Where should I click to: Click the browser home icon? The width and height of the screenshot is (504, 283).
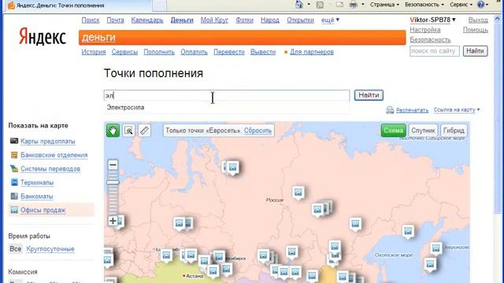(299, 5)
